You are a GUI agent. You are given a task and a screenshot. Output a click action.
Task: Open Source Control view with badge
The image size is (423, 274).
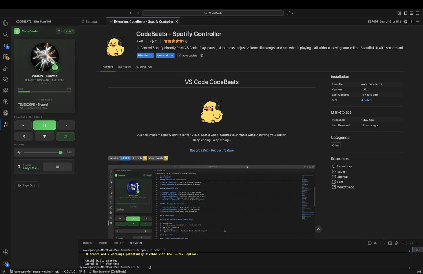tap(5, 45)
